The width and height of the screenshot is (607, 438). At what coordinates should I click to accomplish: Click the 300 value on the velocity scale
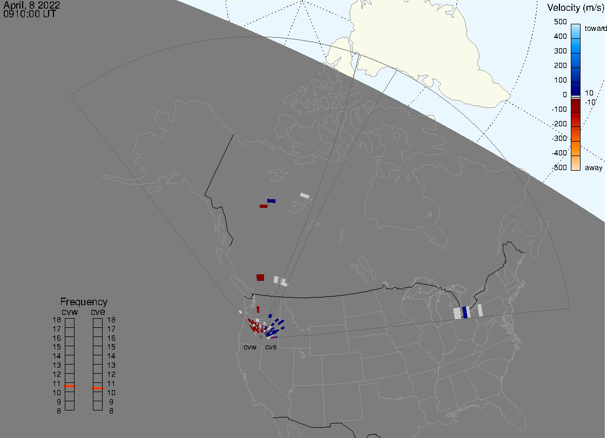point(560,51)
